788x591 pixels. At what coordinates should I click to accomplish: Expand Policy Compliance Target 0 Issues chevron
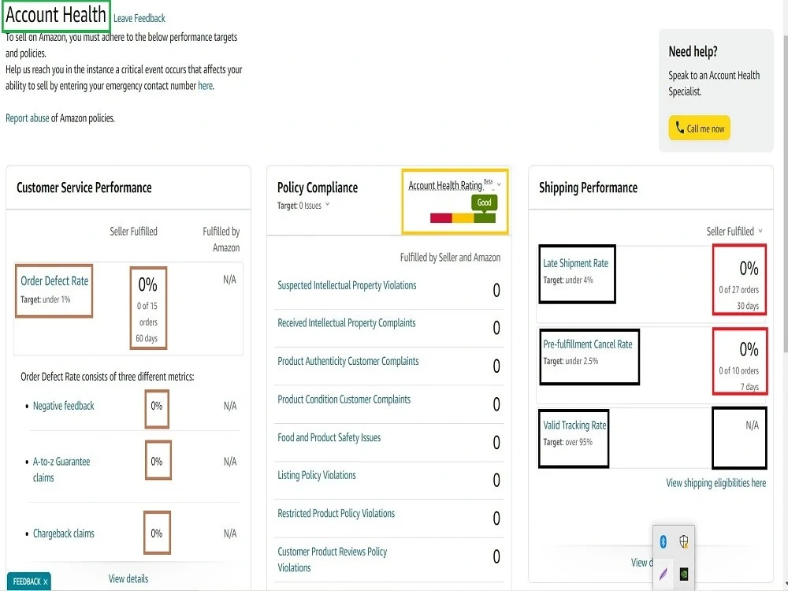[327, 204]
